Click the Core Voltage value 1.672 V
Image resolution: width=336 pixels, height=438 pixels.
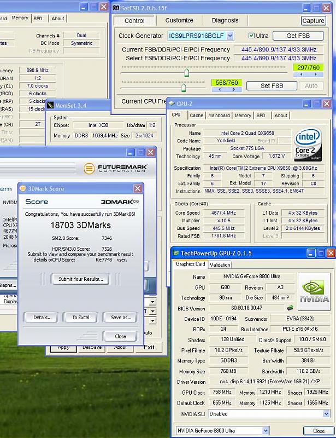click(x=276, y=156)
